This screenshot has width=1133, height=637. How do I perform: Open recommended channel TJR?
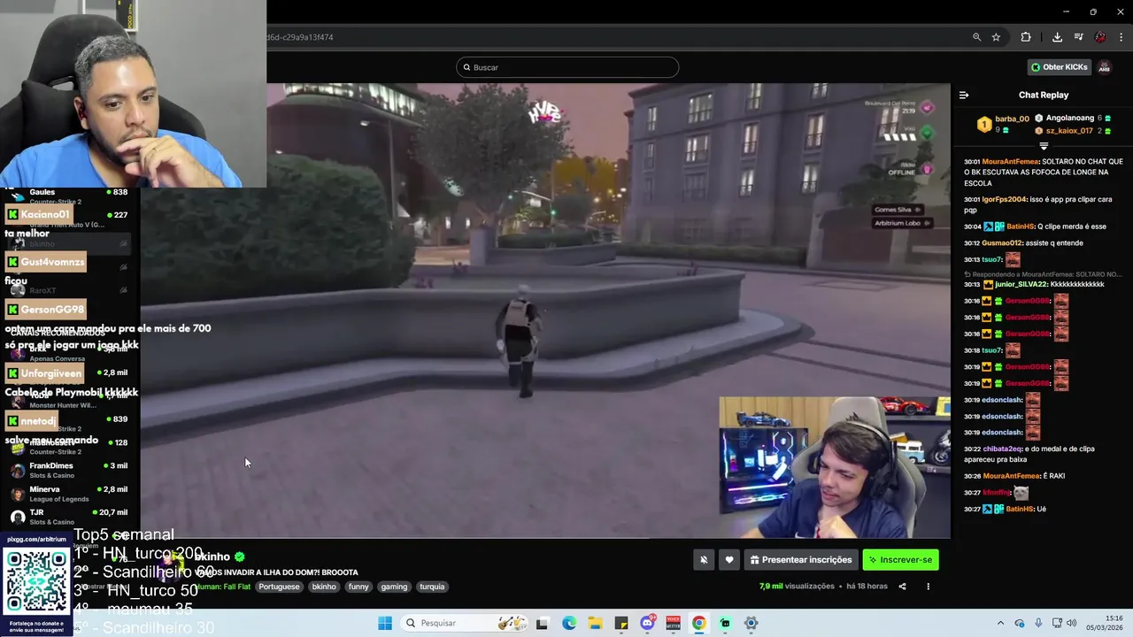tap(71, 517)
